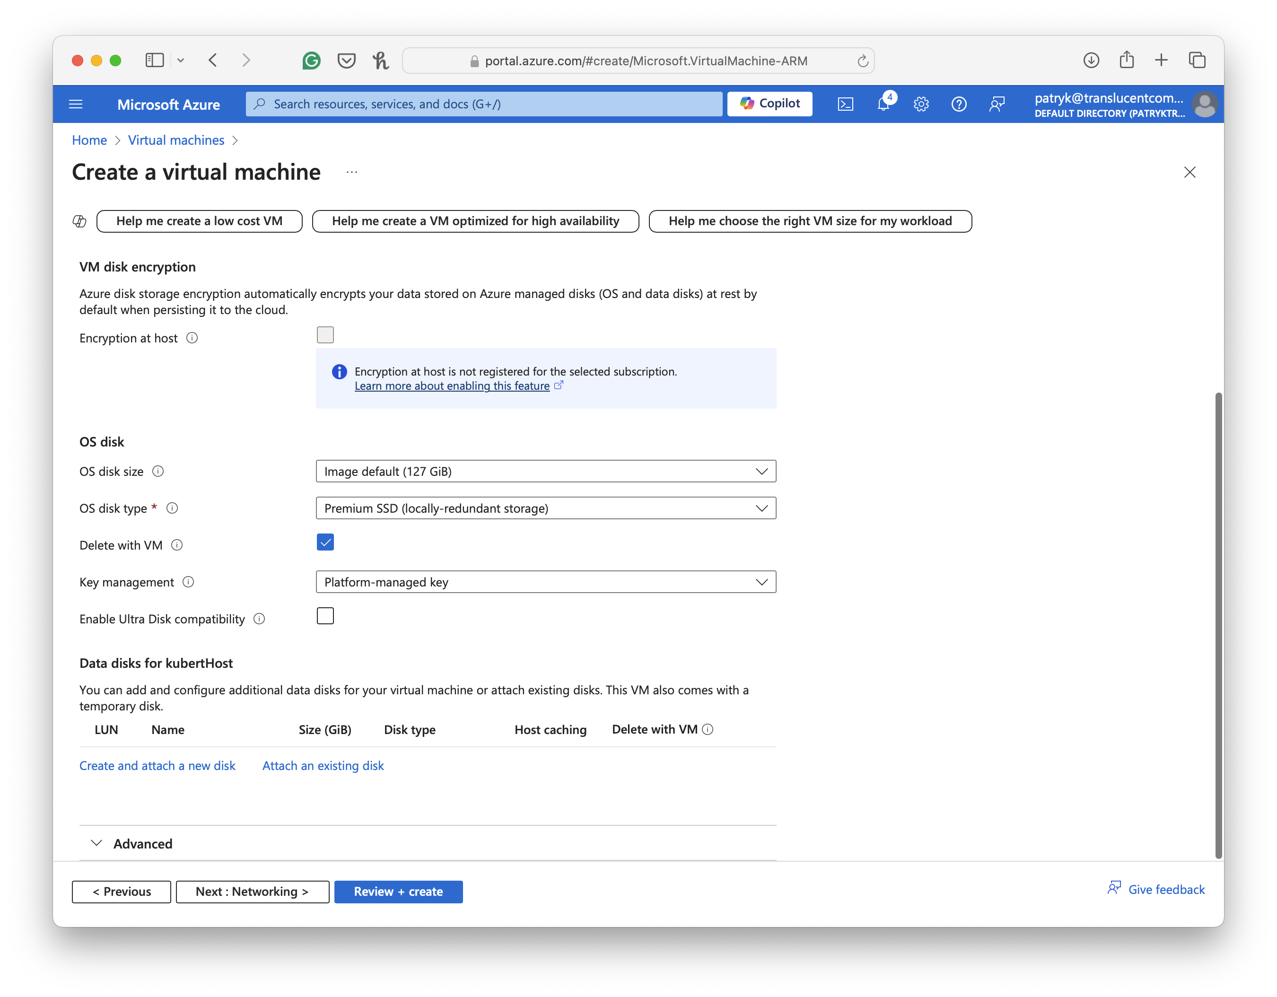The image size is (1277, 997).
Task: Click the help question mark icon
Action: (x=959, y=104)
